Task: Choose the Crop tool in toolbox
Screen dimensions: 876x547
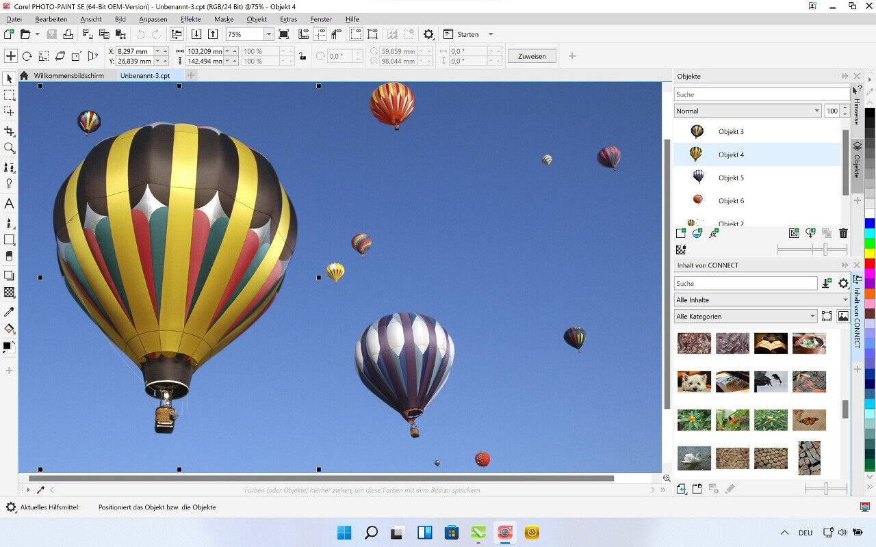Action: 10,131
